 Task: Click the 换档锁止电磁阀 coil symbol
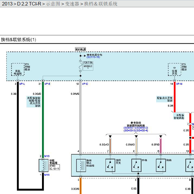pyautogui.click(x=81, y=165)
